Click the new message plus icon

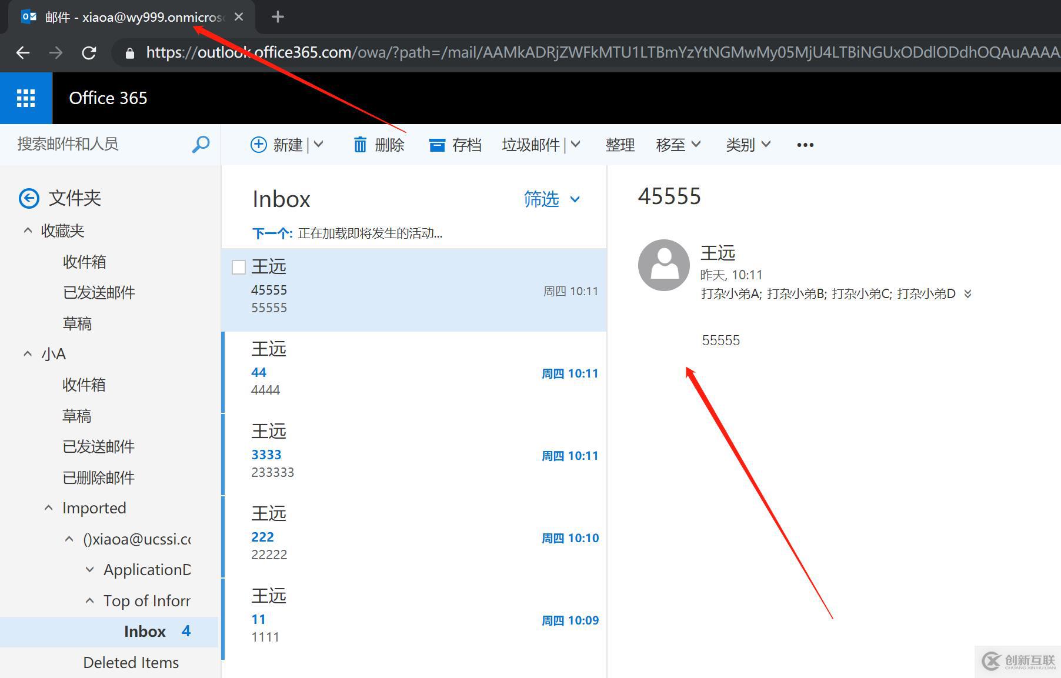click(x=258, y=145)
